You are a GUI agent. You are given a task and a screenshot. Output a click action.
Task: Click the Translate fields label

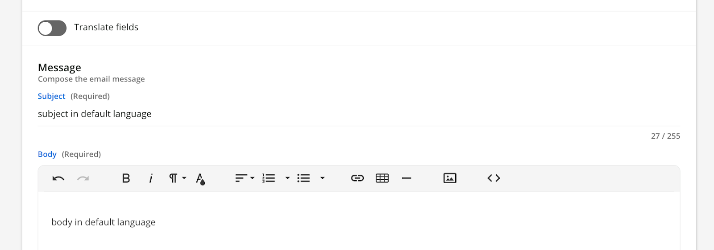tap(106, 28)
